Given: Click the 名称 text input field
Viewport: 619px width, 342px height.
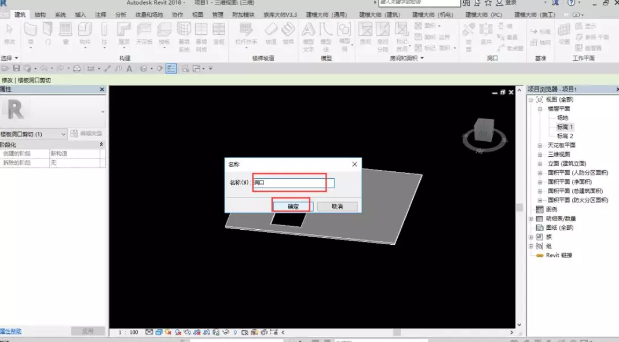Looking at the screenshot, I should (x=294, y=183).
